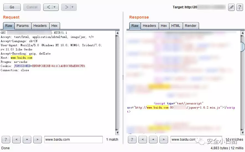245x152 pixels.
Task: Click the request search help question icon
Action: [x=6, y=140]
